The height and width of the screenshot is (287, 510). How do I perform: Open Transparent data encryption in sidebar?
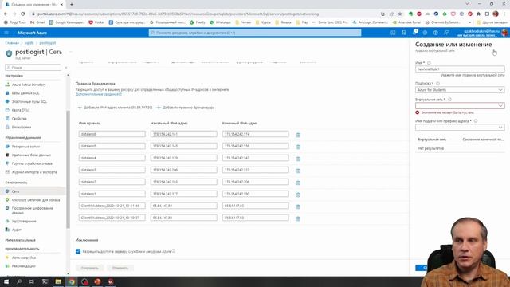pyautogui.click(x=32, y=210)
